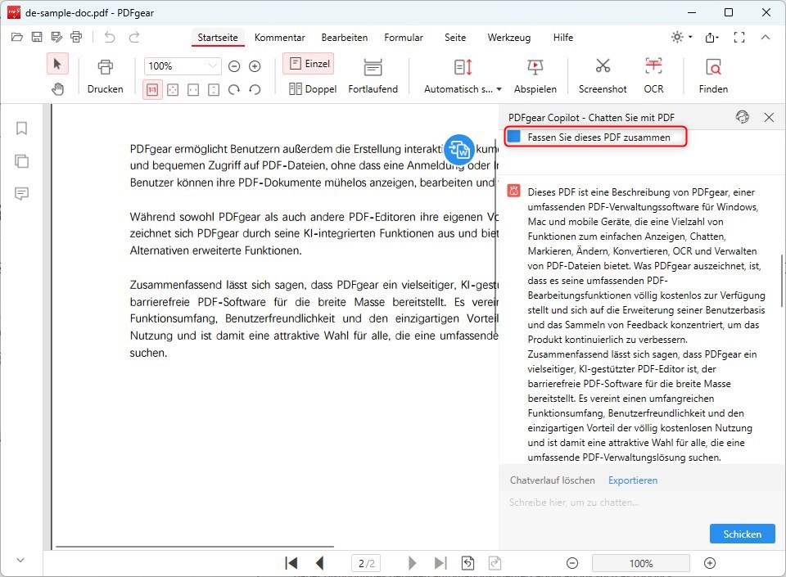The image size is (786, 577).
Task: Zoom in with the plus circle in ribbon
Action: (x=255, y=66)
